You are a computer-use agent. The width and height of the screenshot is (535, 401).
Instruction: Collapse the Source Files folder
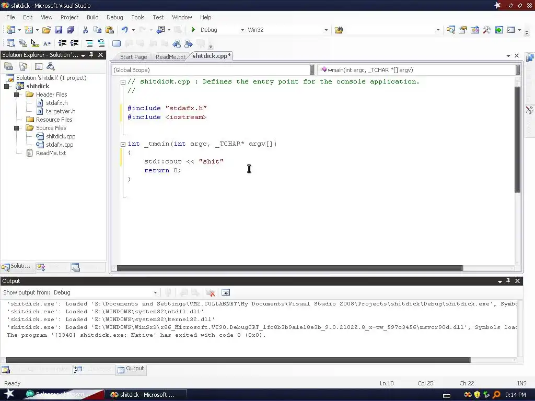click(16, 128)
